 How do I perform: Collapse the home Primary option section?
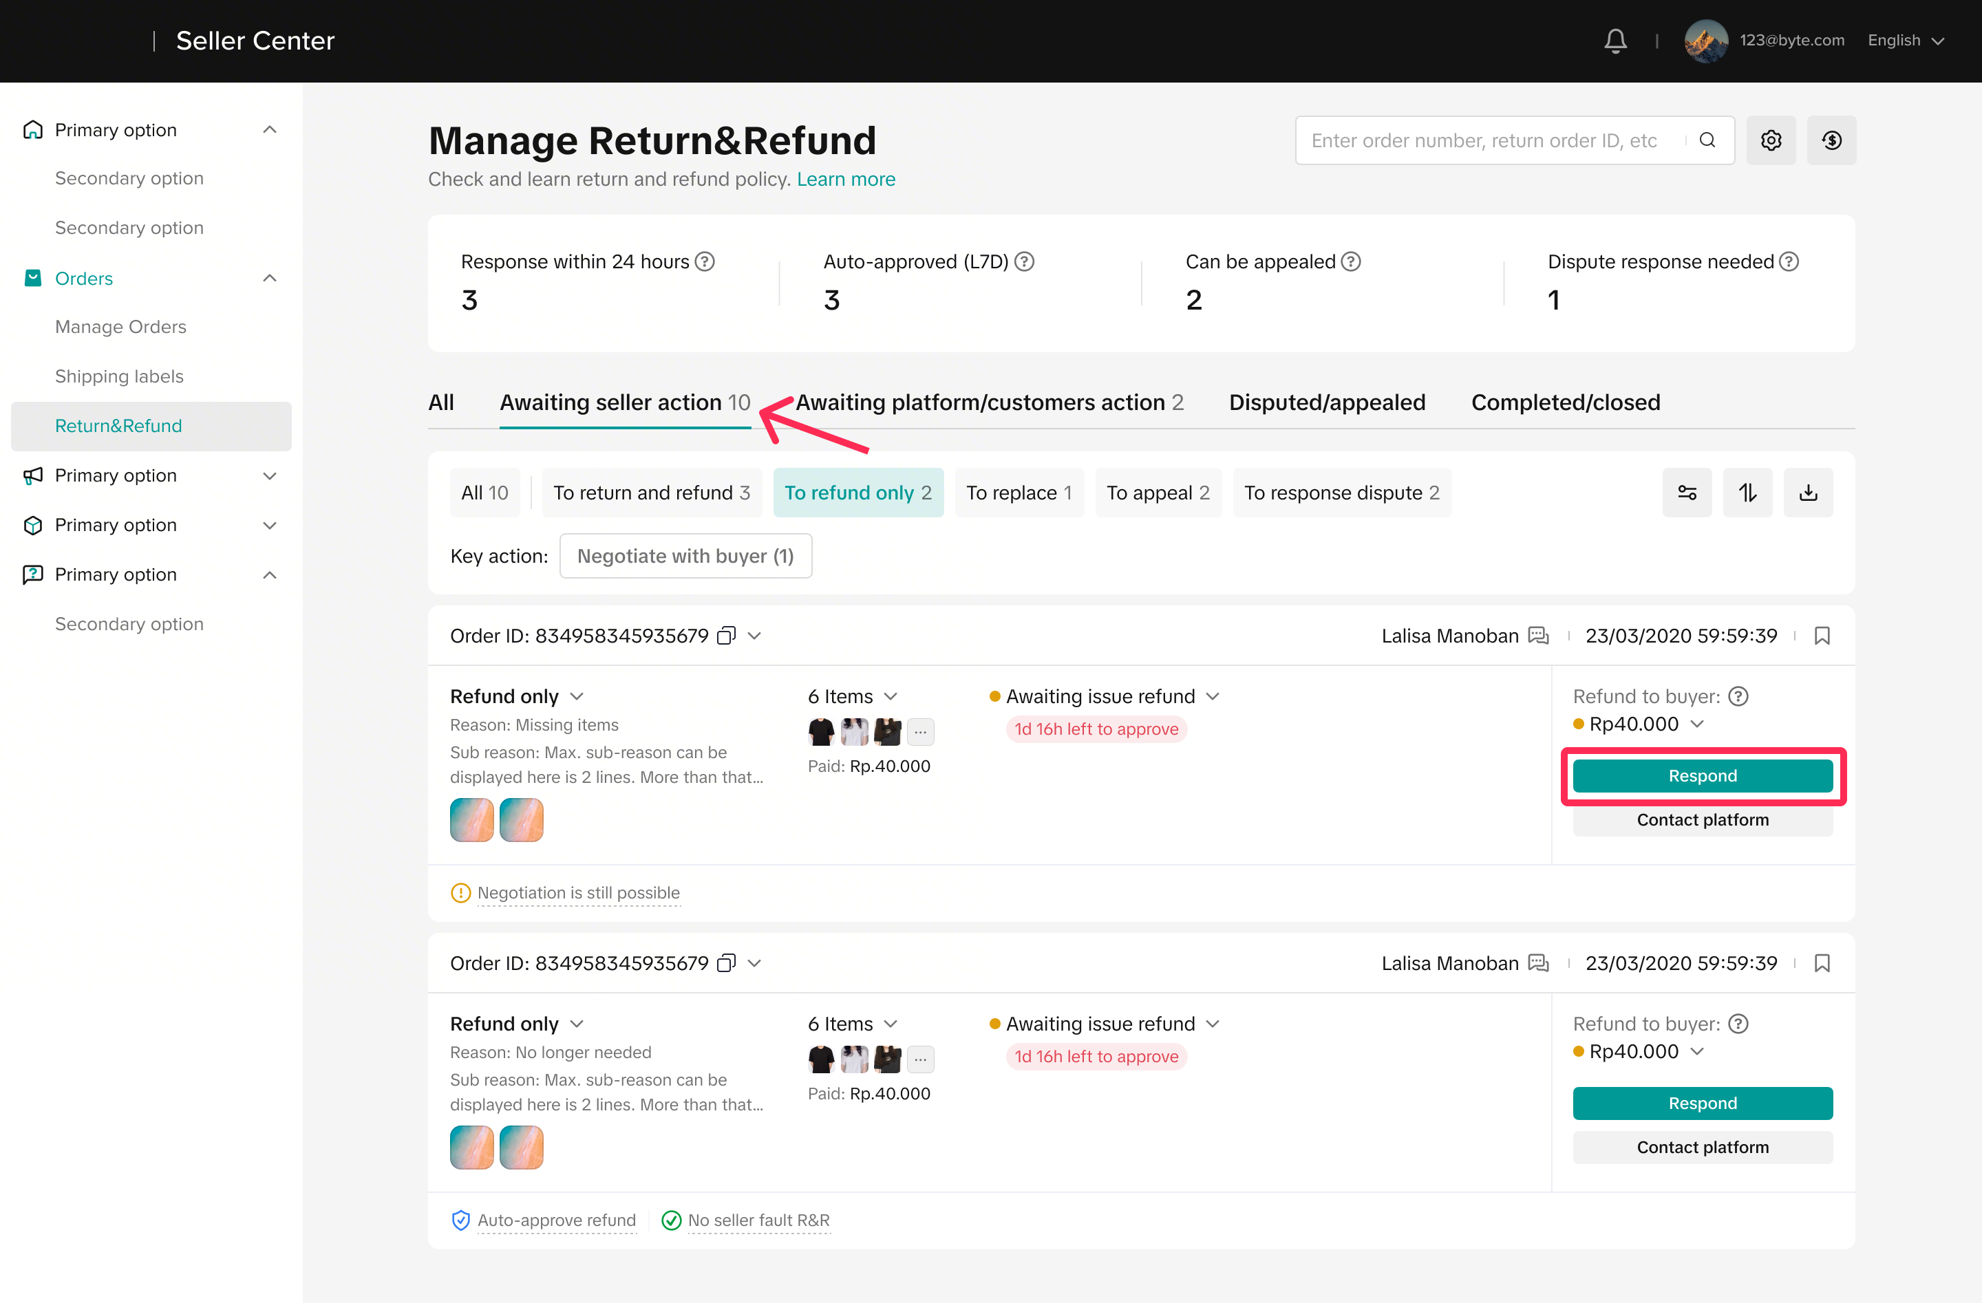click(x=269, y=130)
